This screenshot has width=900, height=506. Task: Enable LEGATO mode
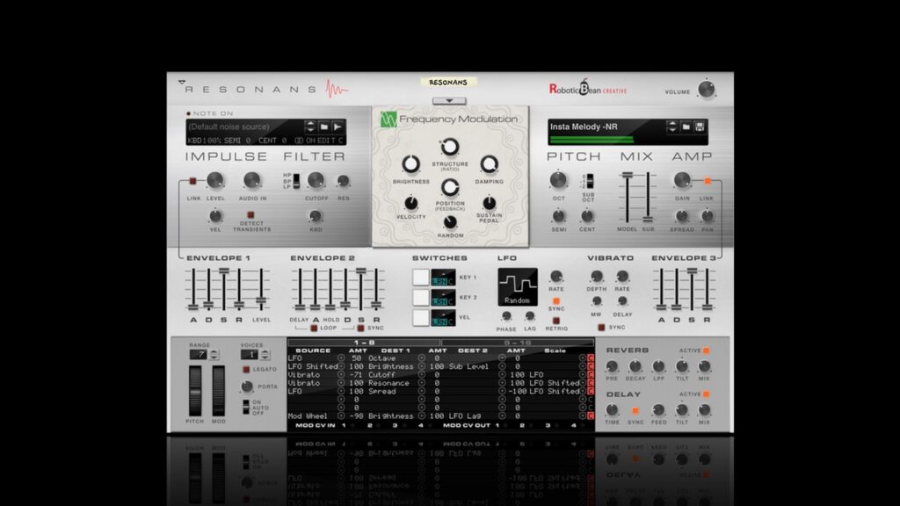tap(246, 370)
